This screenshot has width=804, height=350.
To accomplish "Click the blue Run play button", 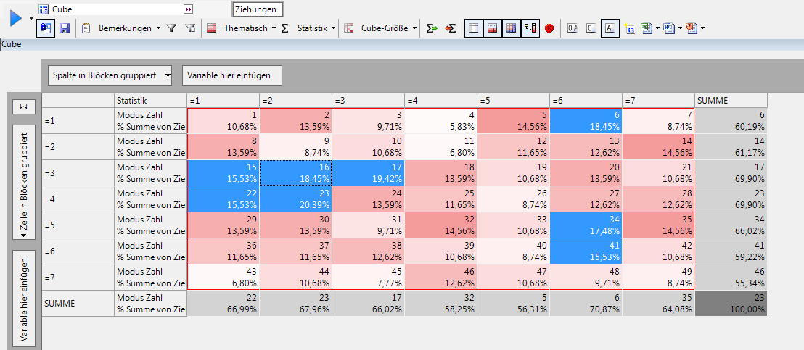I will pos(16,19).
